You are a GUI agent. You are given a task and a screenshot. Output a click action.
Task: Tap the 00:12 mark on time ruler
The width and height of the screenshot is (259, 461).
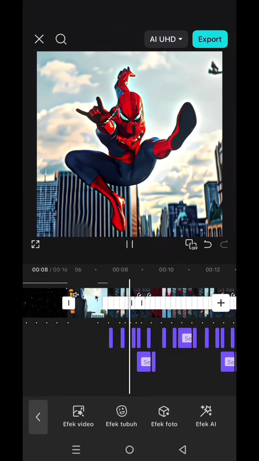[213, 270]
